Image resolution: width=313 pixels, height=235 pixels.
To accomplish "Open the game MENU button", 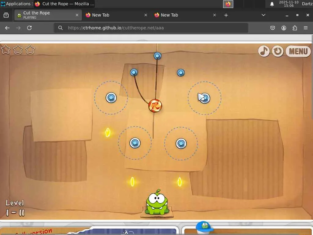I will coord(298,51).
